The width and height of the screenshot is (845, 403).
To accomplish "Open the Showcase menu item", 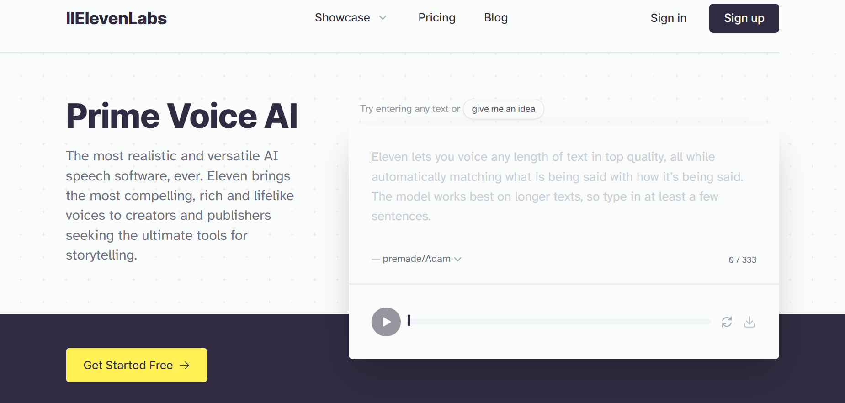I will tap(342, 18).
